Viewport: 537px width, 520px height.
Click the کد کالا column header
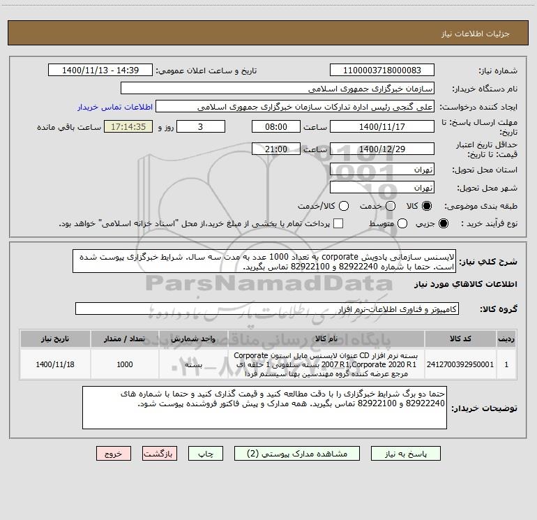[460, 339]
